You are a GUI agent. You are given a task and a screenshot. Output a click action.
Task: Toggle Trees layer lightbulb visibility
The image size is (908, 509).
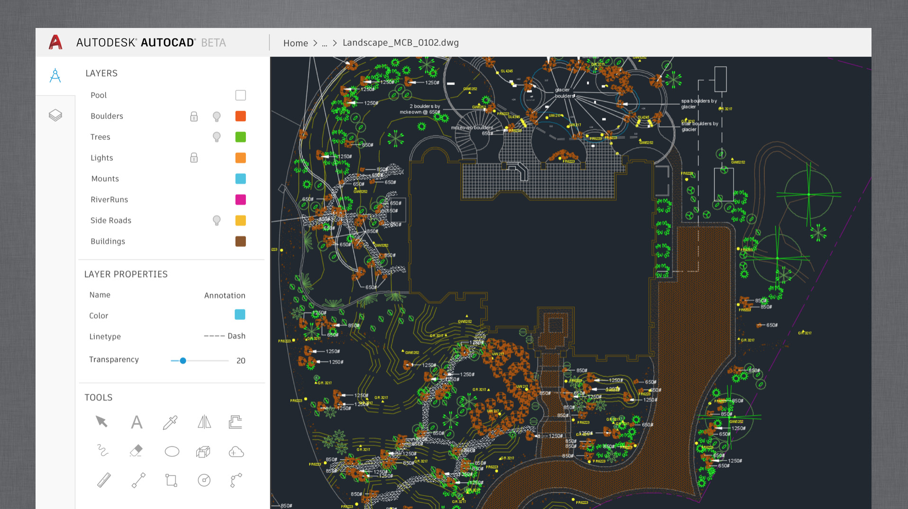point(217,137)
